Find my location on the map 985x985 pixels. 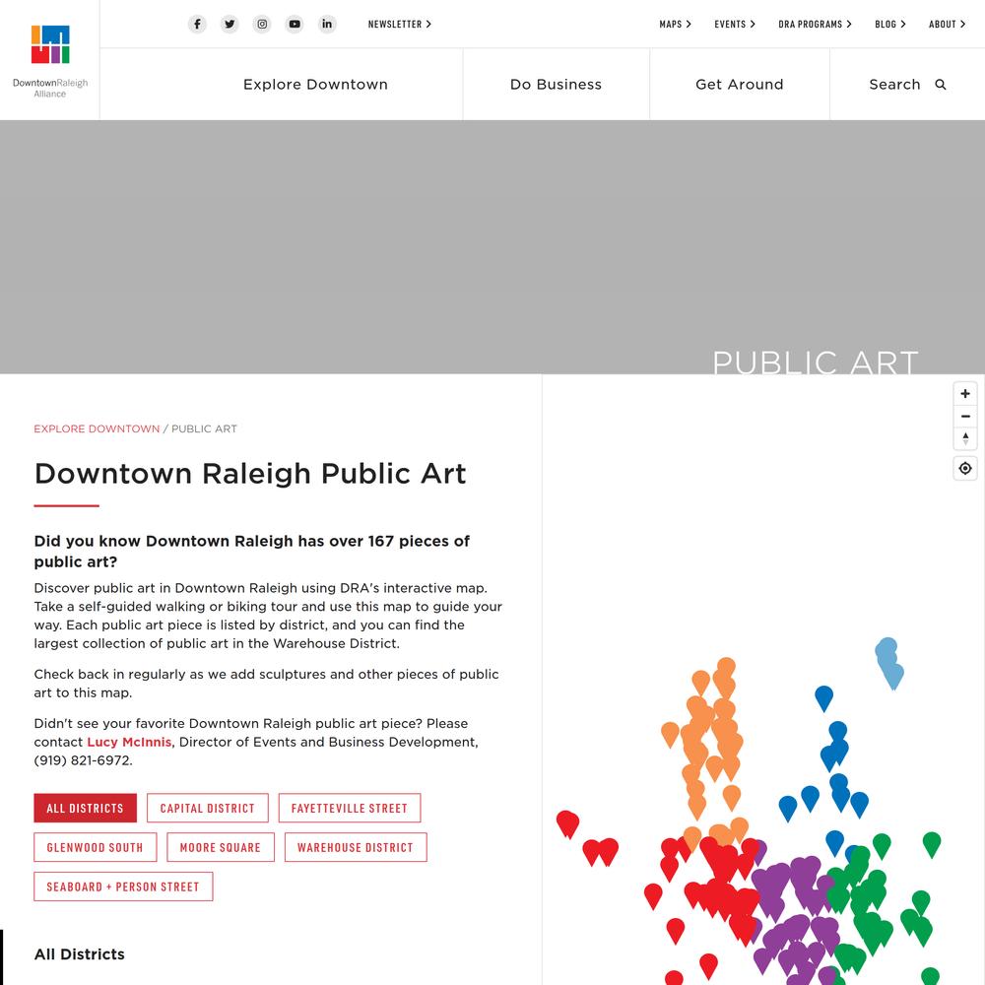pos(965,468)
